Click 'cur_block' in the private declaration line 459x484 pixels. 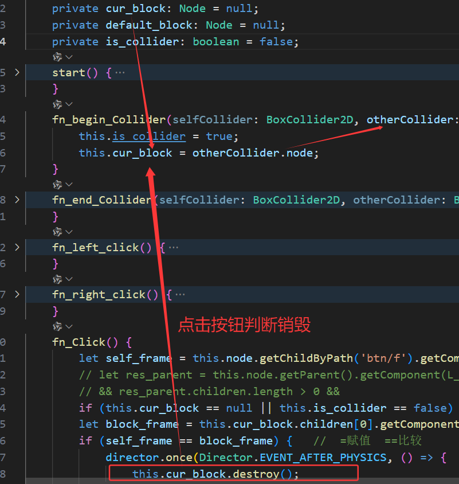pos(136,9)
